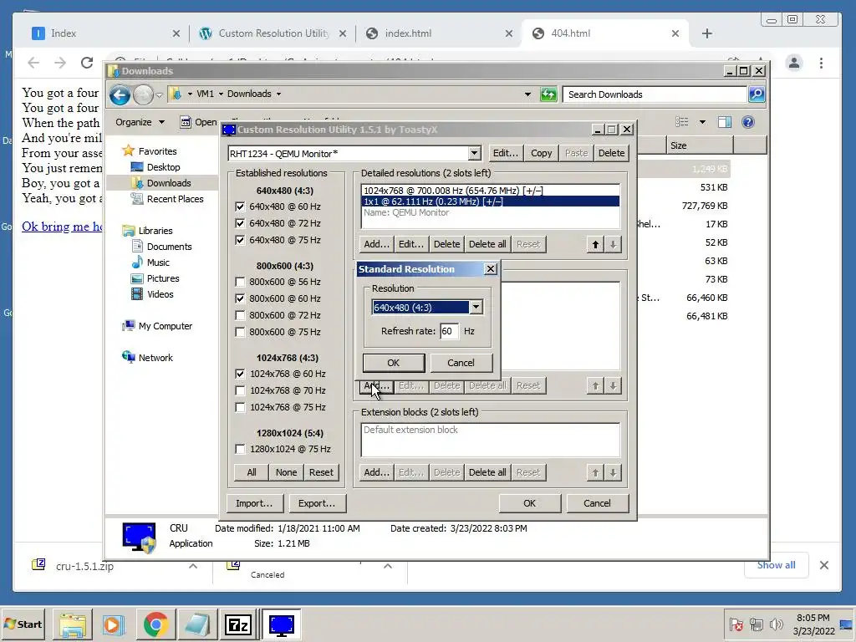This screenshot has height=642, width=856.
Task: Click Export in CRU window
Action: tap(317, 503)
